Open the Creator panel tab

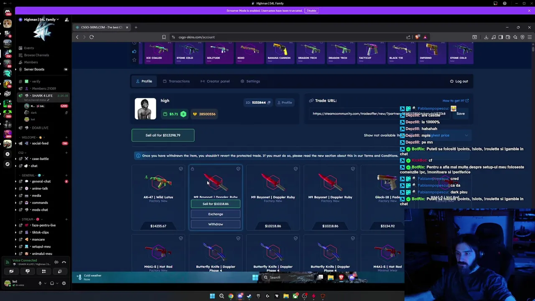point(214,81)
